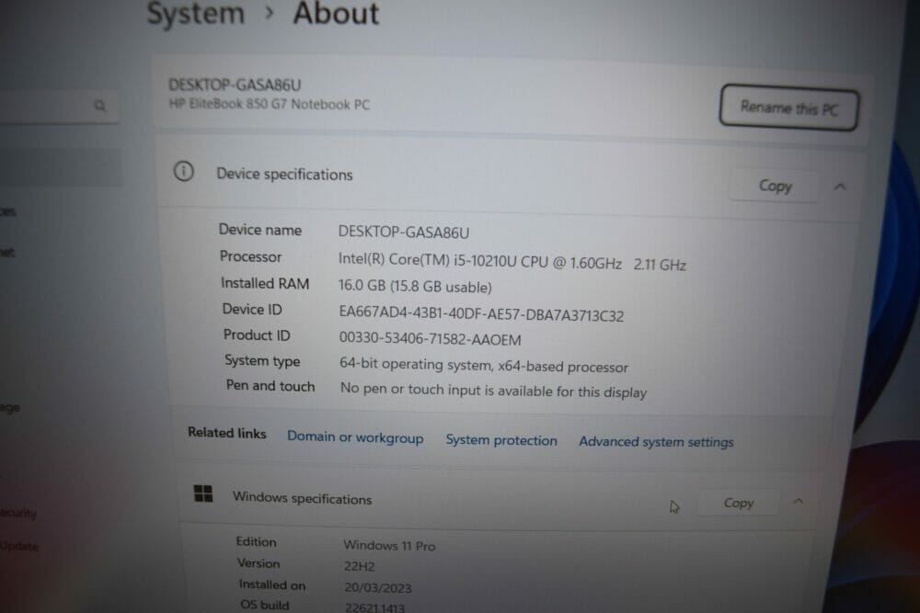
Task: Click the Product ID label
Action: (257, 335)
